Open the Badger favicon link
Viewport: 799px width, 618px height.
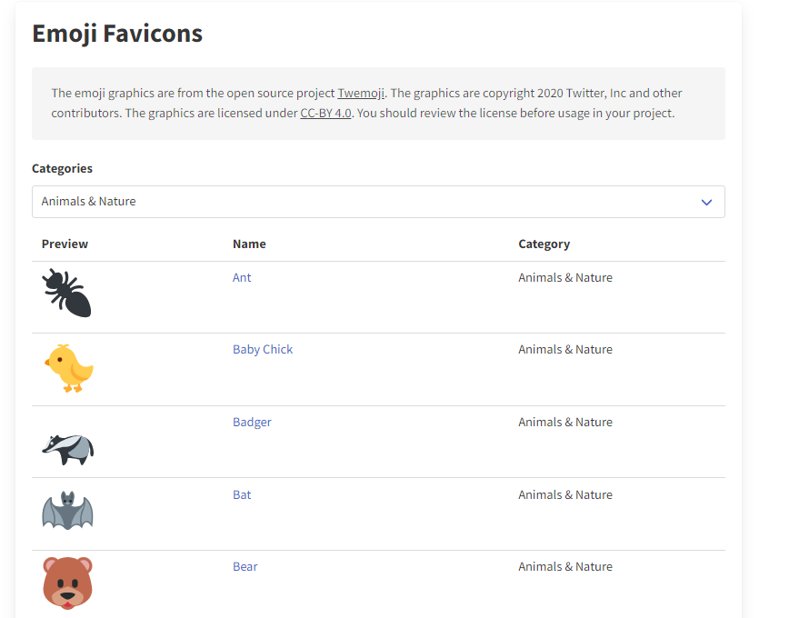pos(252,423)
